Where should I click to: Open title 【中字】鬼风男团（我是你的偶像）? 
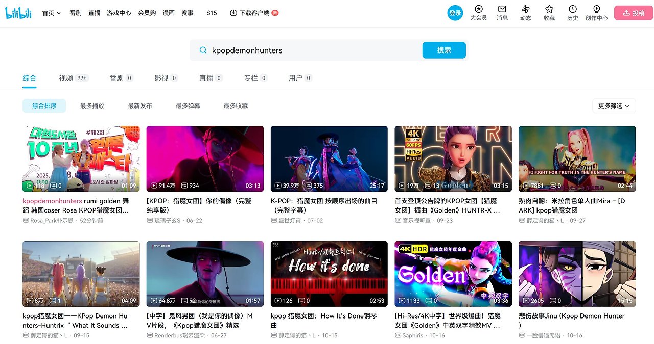(x=200, y=321)
